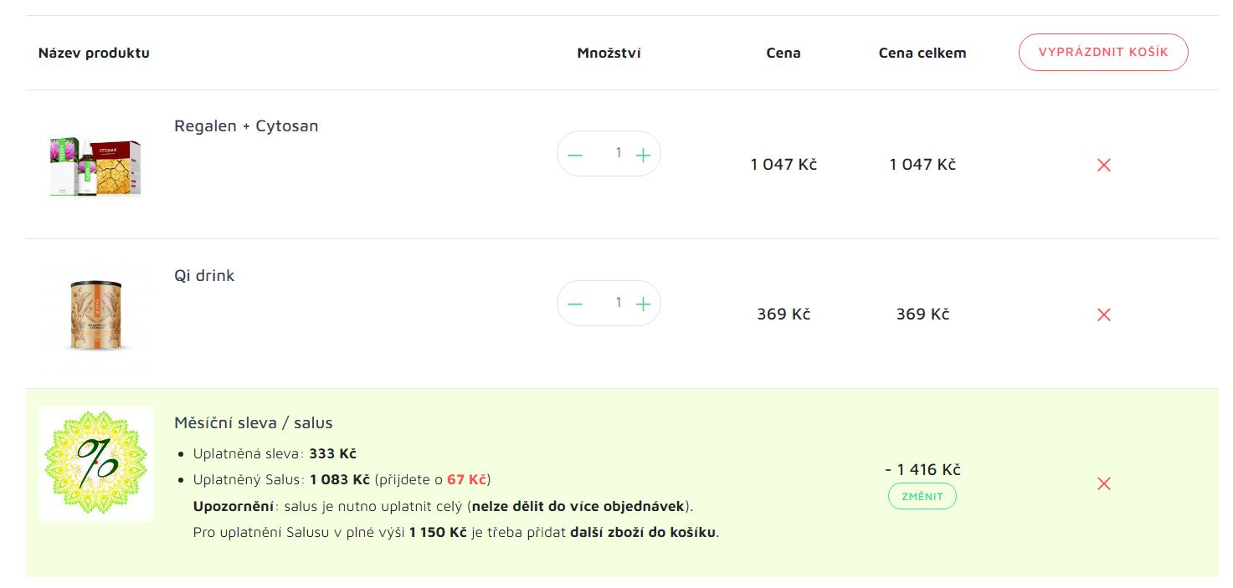The height and width of the screenshot is (588, 1233).
Task: Edit quantity field for Qi drink
Action: tap(619, 303)
